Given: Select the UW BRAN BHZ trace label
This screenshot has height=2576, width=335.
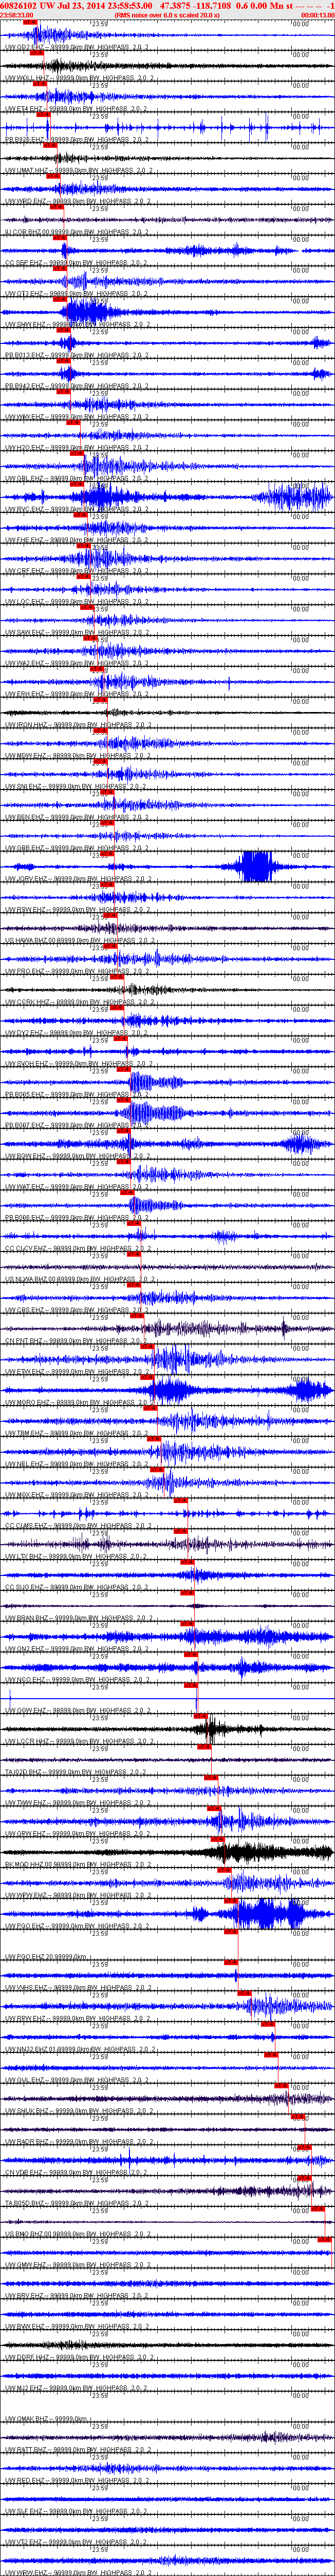Looking at the screenshot, I should 80,1618.
